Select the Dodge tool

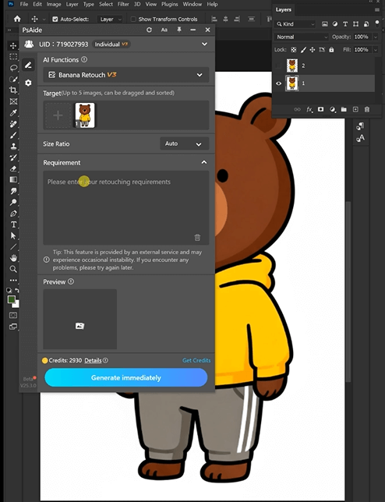coord(13,202)
